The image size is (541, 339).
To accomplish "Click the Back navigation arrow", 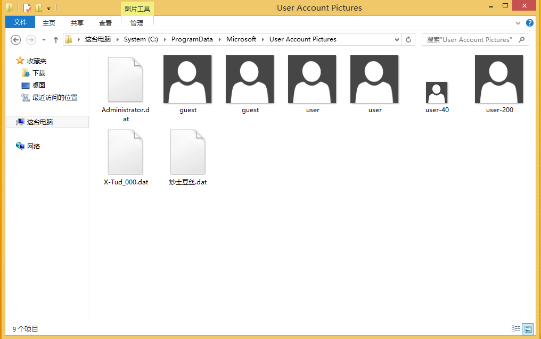I will coord(15,40).
